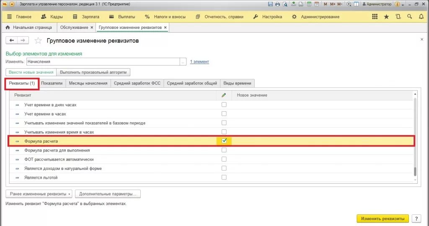This screenshot has width=429, height=226.
Task: Check Учитывать изменения время в часах box
Action: [x=224, y=132]
